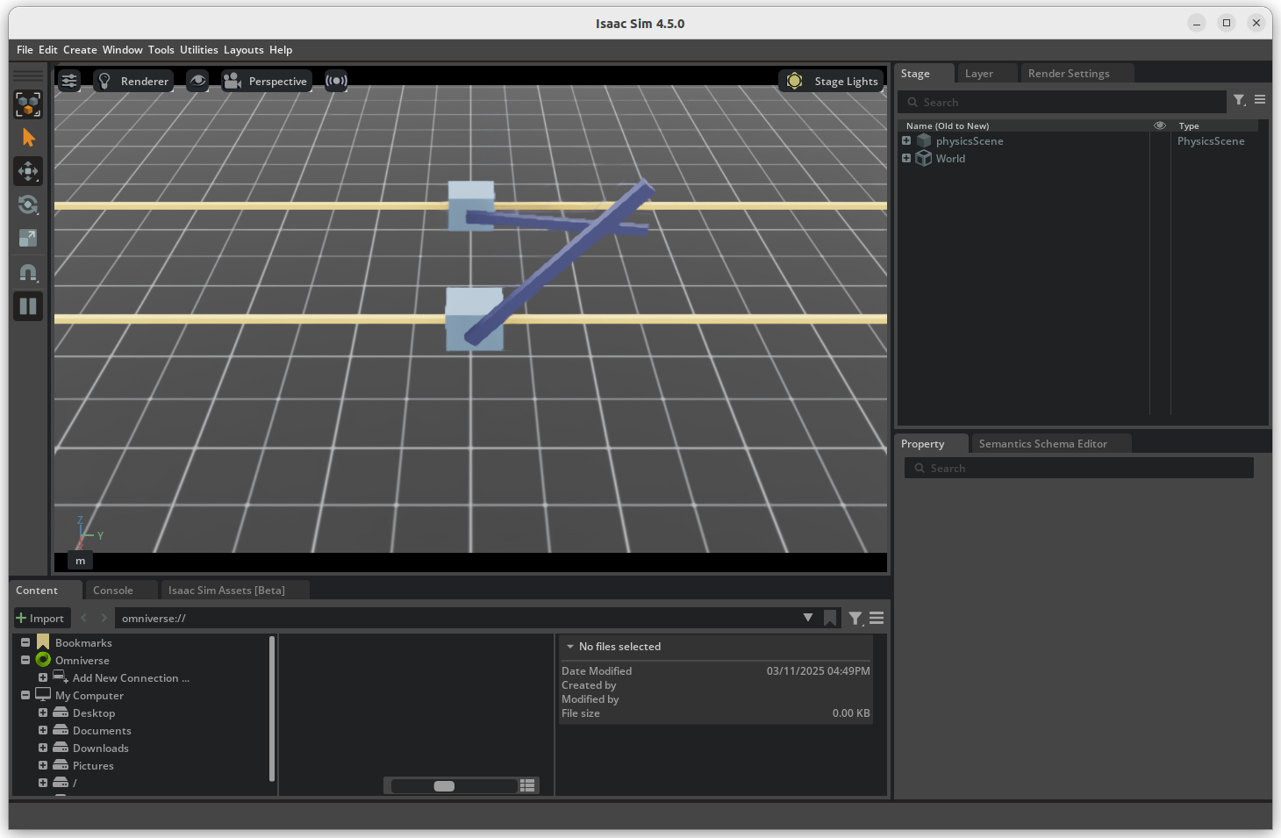
Task: Select the Scale tool icon
Action: [x=28, y=238]
